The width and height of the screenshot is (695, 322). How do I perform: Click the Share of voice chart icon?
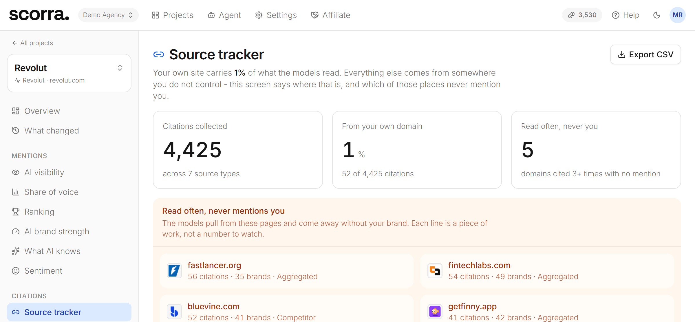coord(16,192)
